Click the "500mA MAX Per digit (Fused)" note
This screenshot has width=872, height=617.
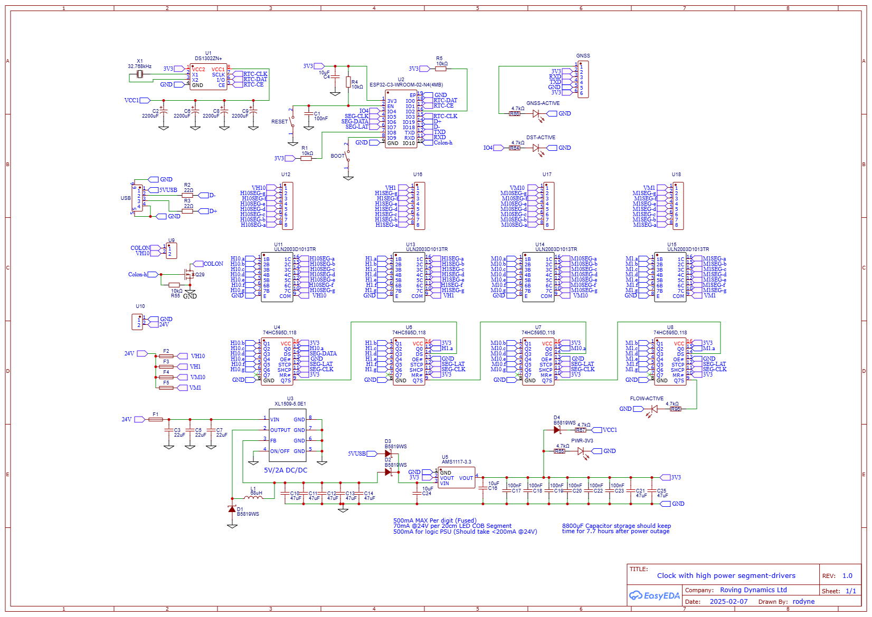[435, 520]
